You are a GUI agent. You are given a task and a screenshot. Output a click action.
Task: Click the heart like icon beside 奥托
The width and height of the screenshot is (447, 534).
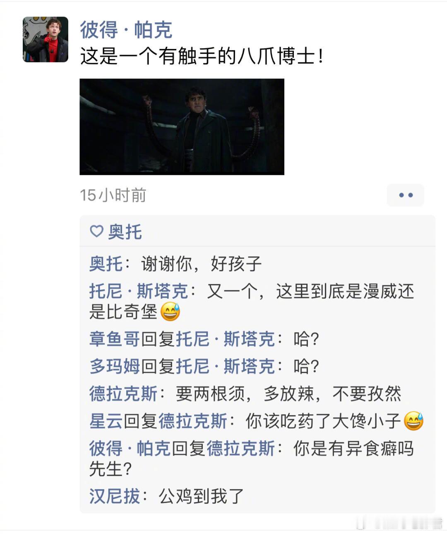coord(96,231)
